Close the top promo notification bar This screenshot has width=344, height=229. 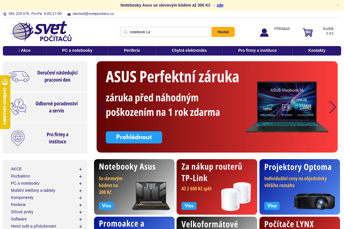[338, 5]
